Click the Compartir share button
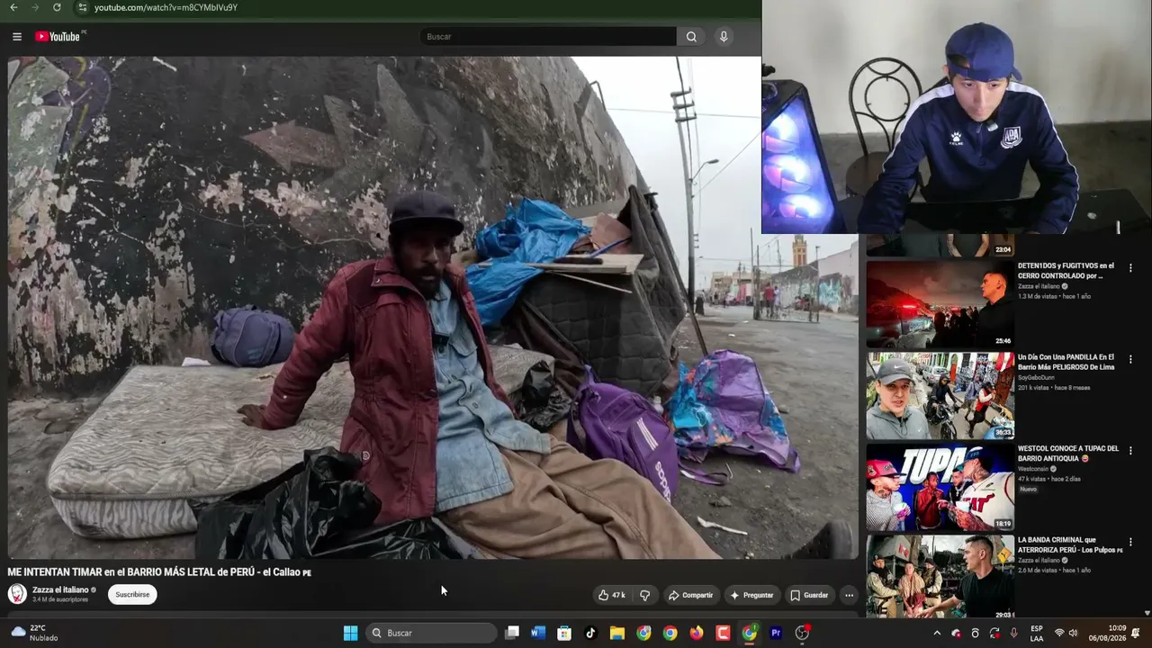The height and width of the screenshot is (648, 1152). click(x=690, y=595)
